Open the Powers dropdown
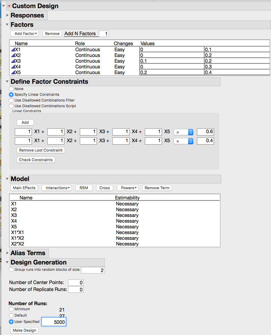This screenshot has height=335, width=271. pyautogui.click(x=128, y=188)
